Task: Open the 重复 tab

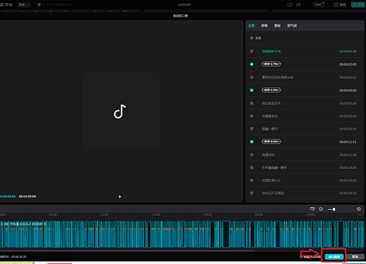Action: click(278, 26)
